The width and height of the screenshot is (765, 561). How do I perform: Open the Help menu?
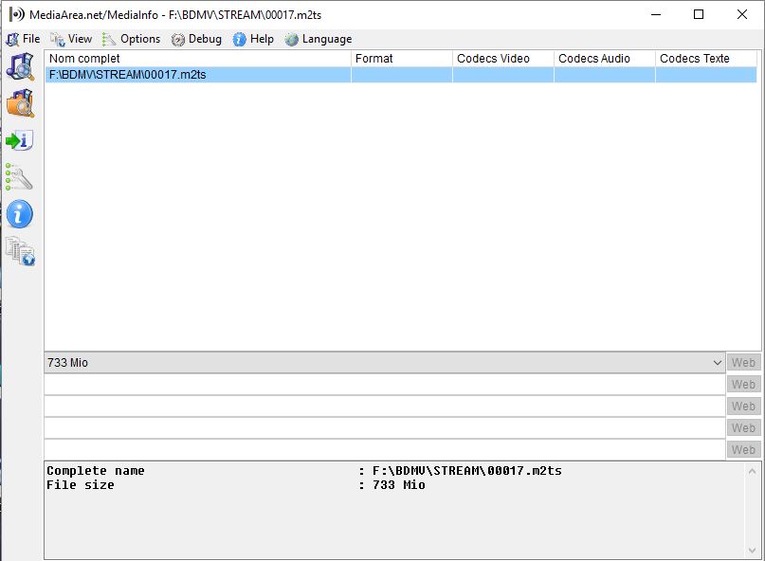click(x=253, y=39)
